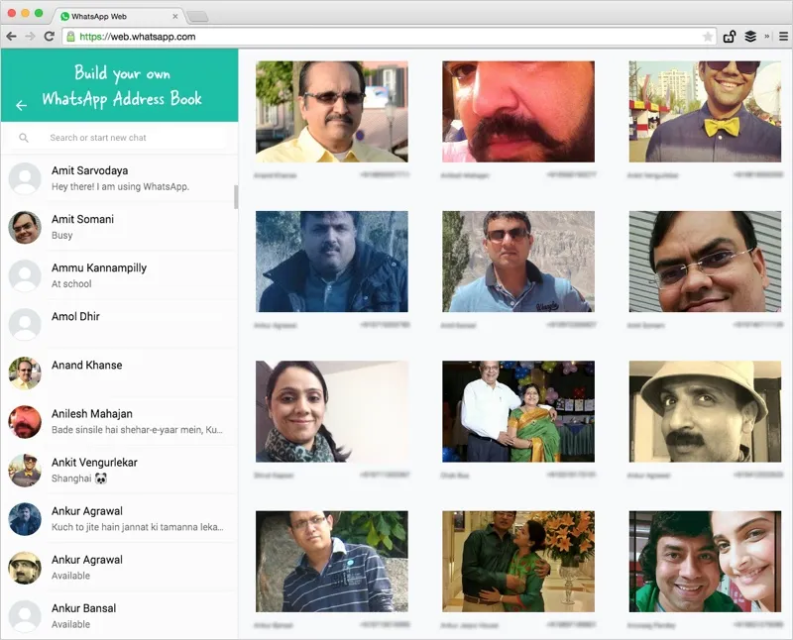The height and width of the screenshot is (640, 793).
Task: Go back using the browser back arrow
Action: [11, 36]
